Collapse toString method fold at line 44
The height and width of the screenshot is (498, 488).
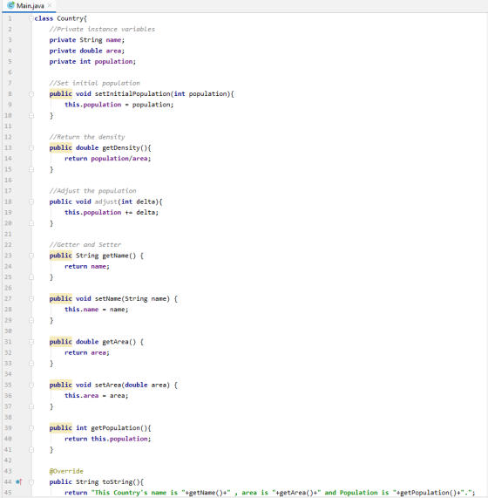coord(31,481)
